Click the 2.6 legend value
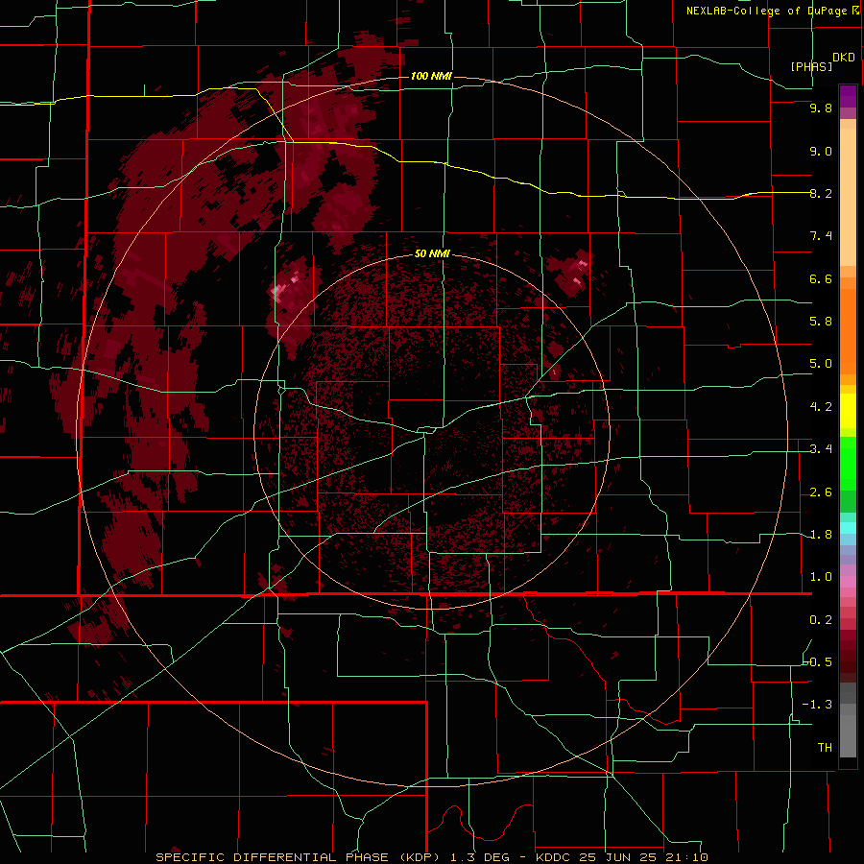 [x=821, y=492]
